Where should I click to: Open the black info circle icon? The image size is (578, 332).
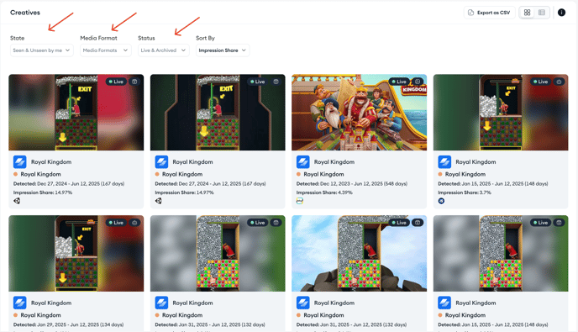(x=561, y=13)
